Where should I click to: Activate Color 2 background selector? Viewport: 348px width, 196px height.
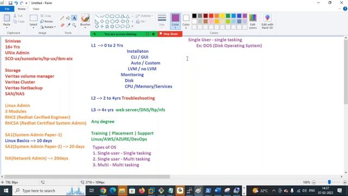[x=186, y=21]
